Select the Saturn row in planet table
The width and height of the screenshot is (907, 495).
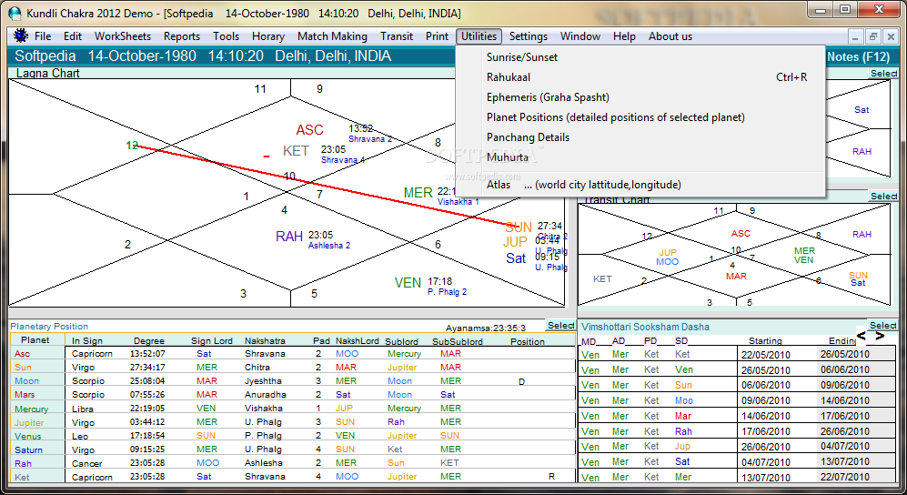293,450
